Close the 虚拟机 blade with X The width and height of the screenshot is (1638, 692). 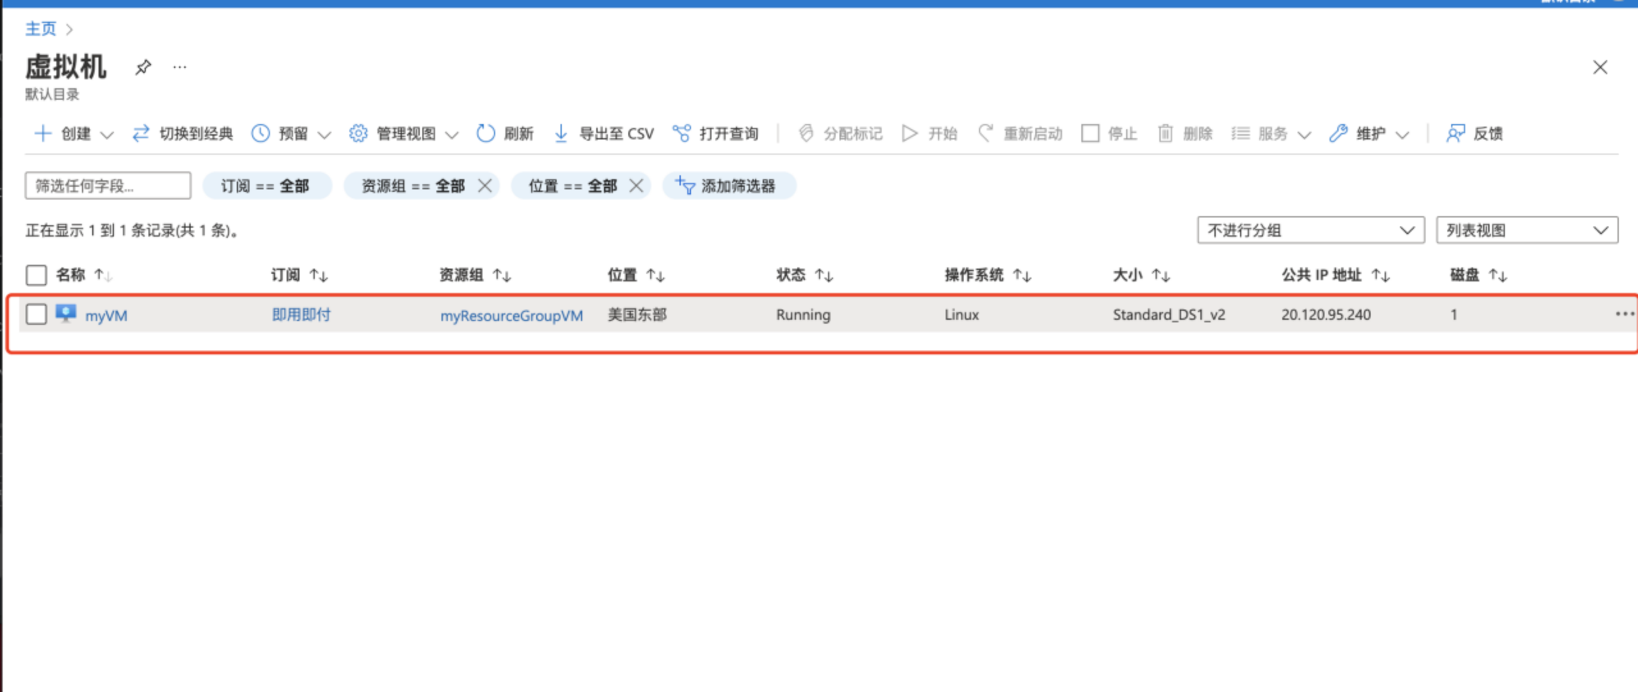point(1600,67)
